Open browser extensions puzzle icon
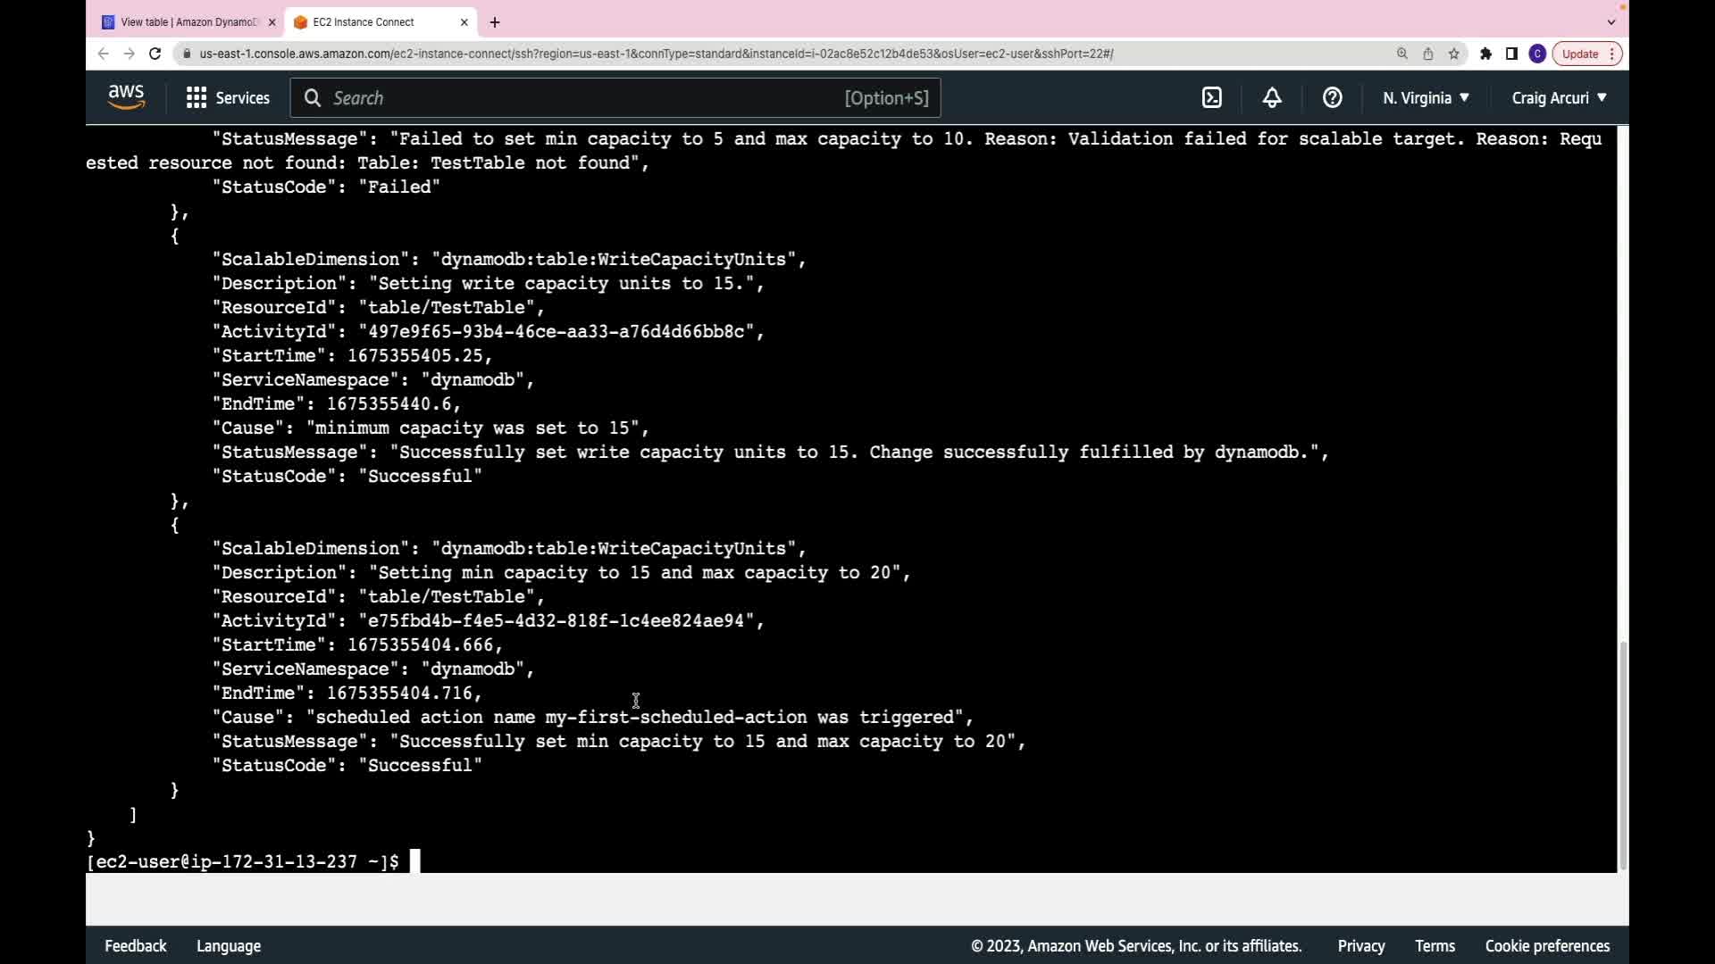The width and height of the screenshot is (1715, 964). click(1485, 54)
